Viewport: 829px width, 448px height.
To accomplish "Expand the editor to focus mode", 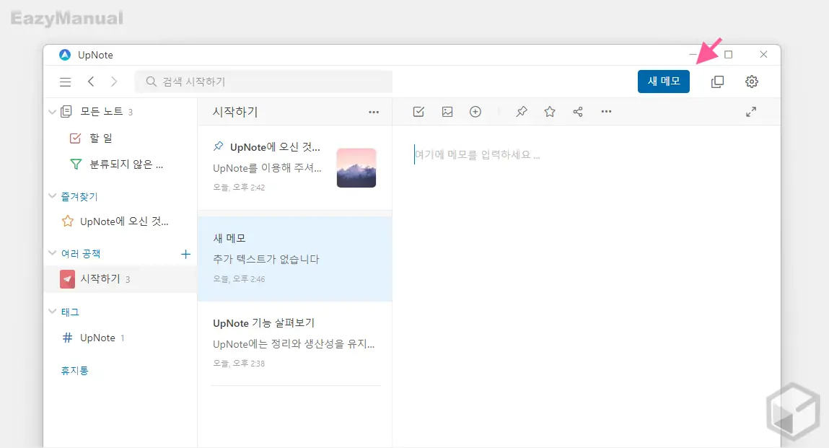I will point(751,112).
